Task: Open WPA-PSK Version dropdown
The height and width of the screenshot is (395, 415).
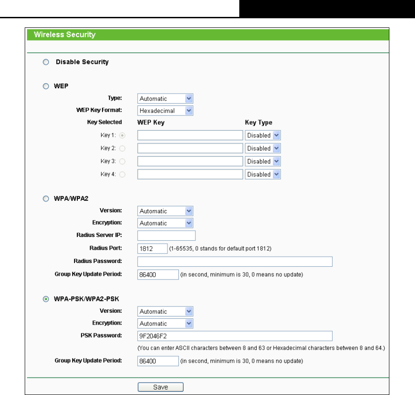Action: (x=165, y=311)
